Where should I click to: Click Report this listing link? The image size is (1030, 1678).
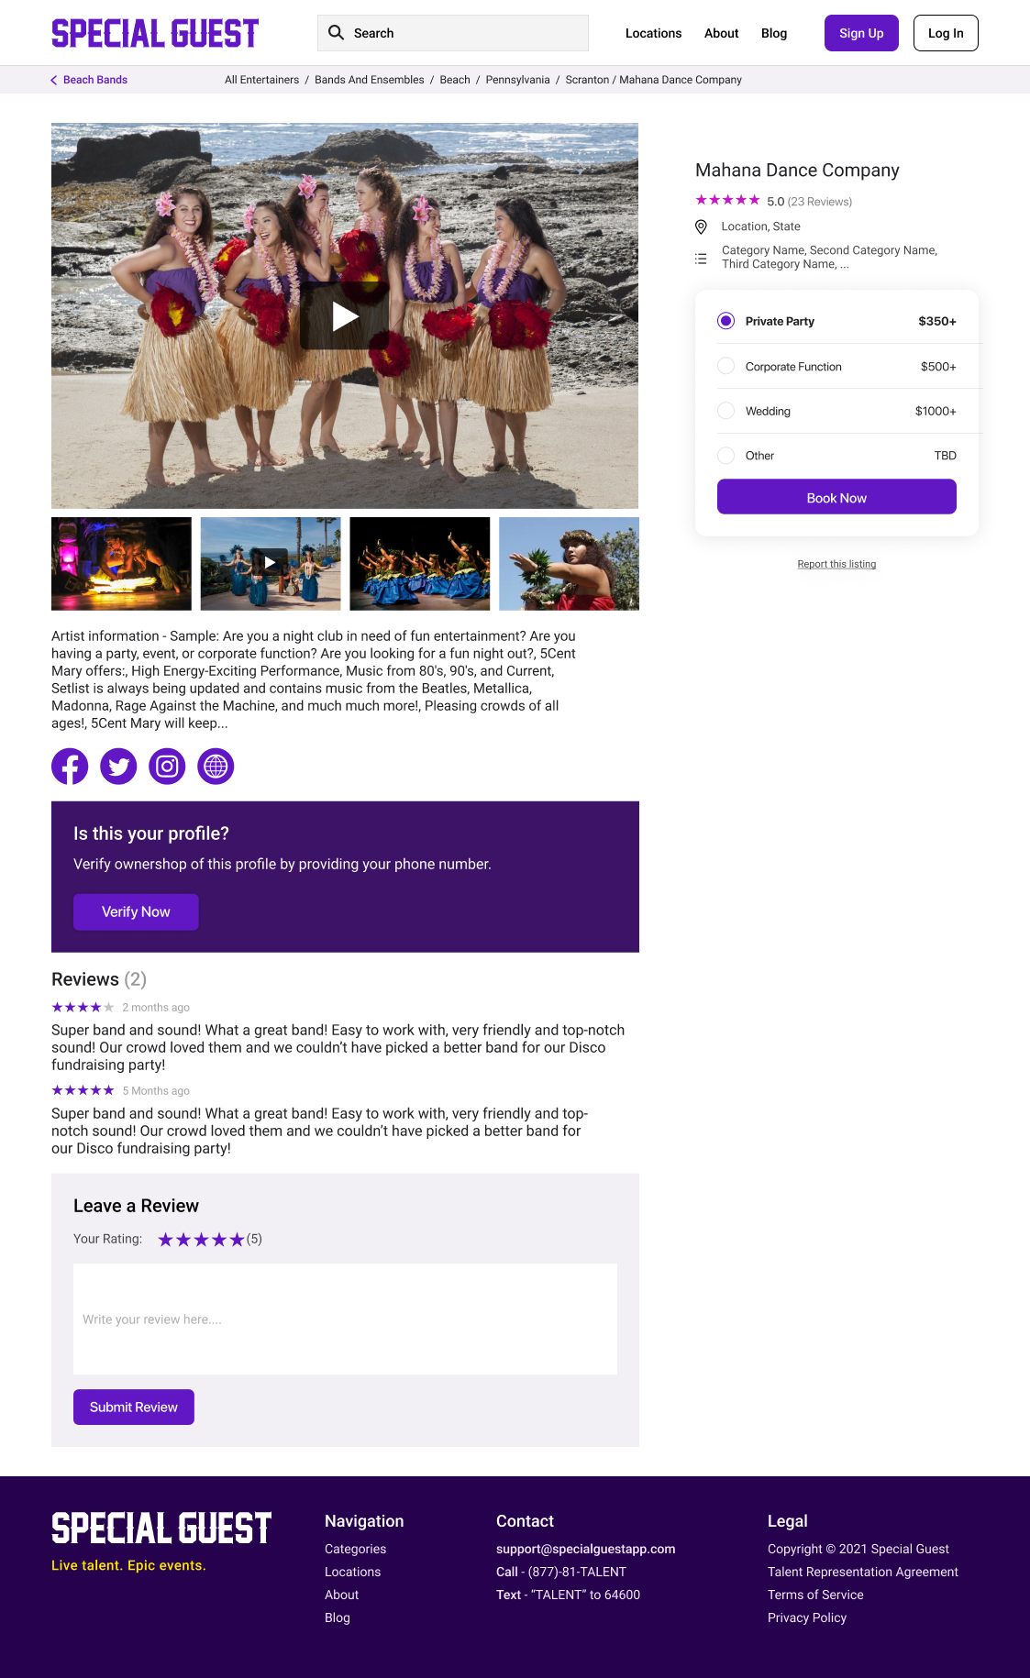click(836, 564)
